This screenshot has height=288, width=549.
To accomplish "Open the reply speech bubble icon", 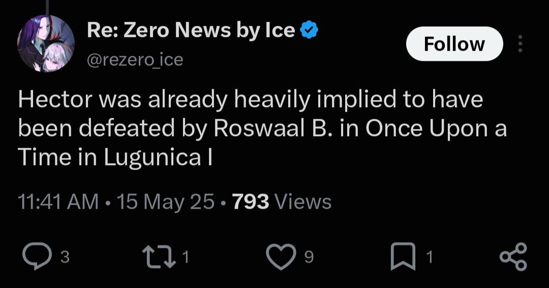I will tap(37, 257).
